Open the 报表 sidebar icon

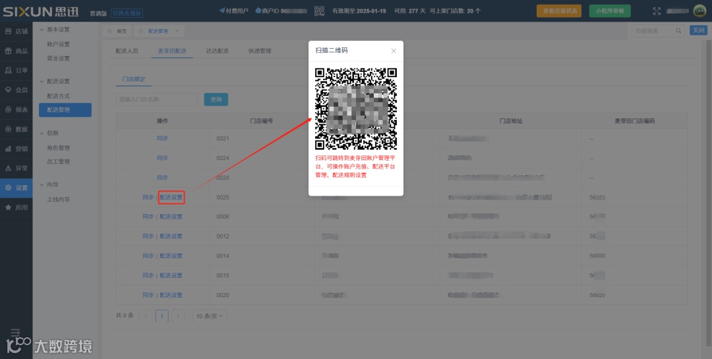pyautogui.click(x=8, y=109)
